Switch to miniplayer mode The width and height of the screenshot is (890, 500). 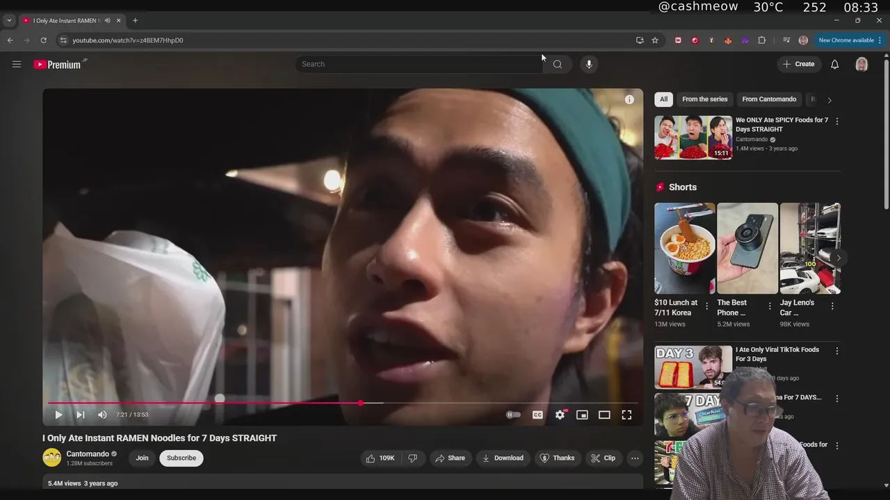pyautogui.click(x=582, y=415)
